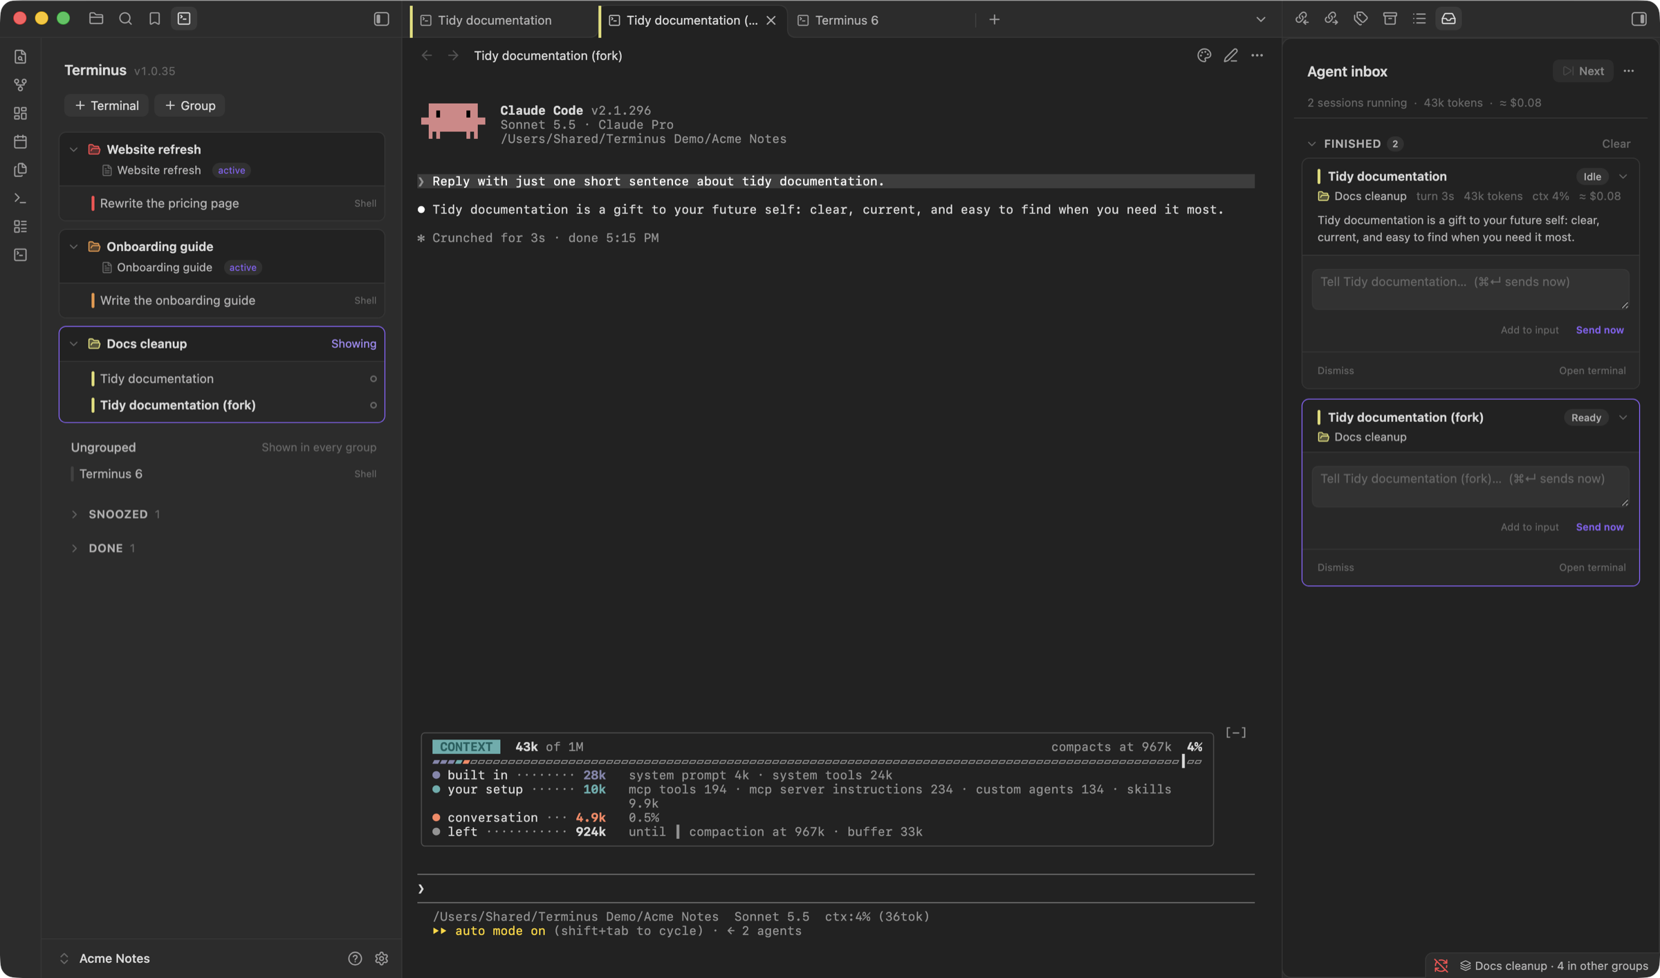Click Send now for Tidy documentation (fork)
The width and height of the screenshot is (1660, 978).
1599,526
